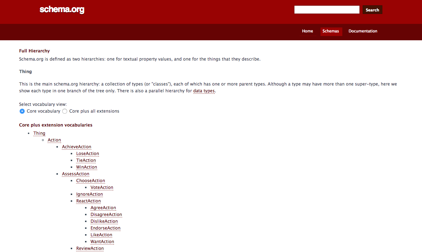Open the EndorseAction type

pyautogui.click(x=105, y=228)
